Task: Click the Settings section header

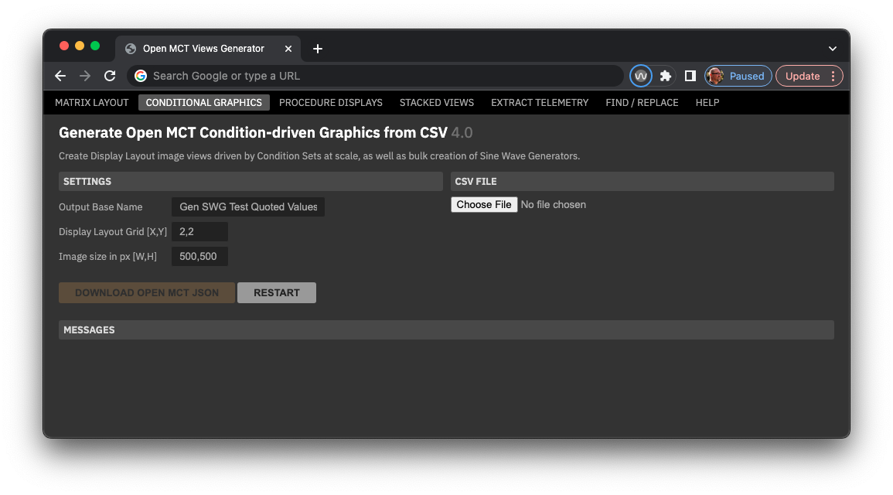Action: click(251, 181)
